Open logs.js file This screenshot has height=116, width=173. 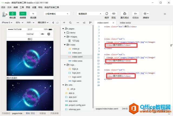75,69
